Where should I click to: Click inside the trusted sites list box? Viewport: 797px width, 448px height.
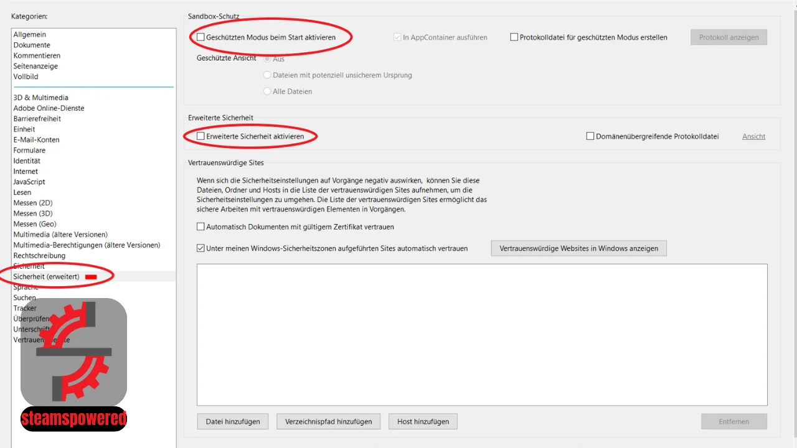482,335
